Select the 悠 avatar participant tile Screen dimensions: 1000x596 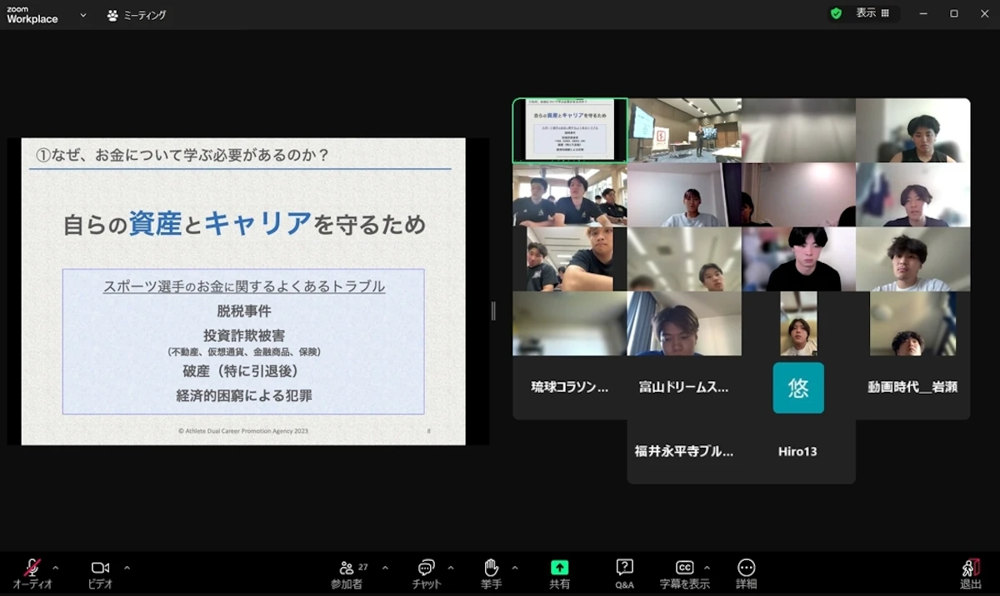coord(798,387)
